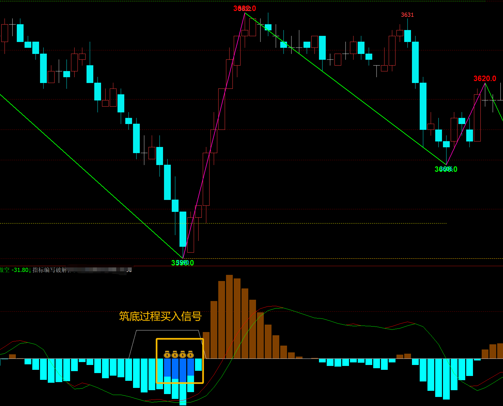Screen dimensions: 503x406
Task: Click the tallest brown histogram bar
Action: tap(230, 317)
